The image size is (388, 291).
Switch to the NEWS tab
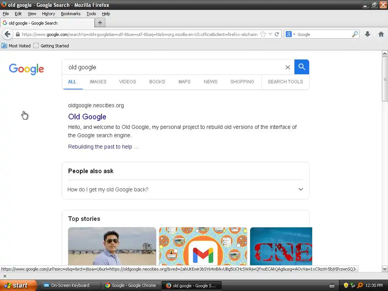(x=211, y=82)
